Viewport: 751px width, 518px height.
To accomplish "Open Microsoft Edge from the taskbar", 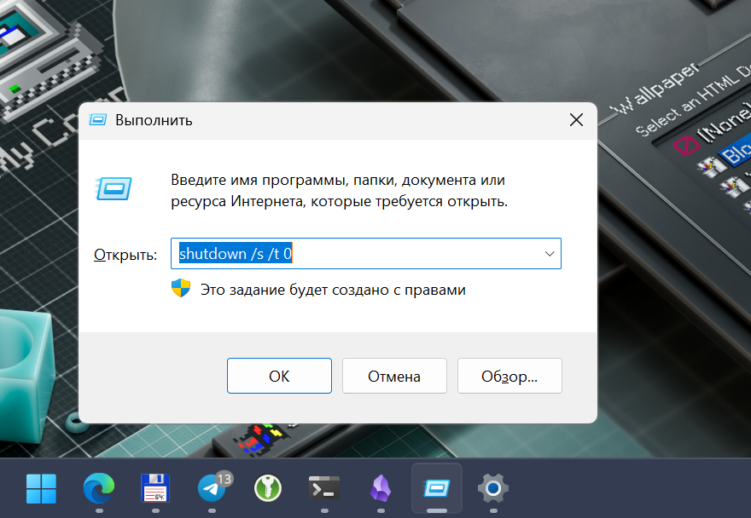I will (97, 489).
